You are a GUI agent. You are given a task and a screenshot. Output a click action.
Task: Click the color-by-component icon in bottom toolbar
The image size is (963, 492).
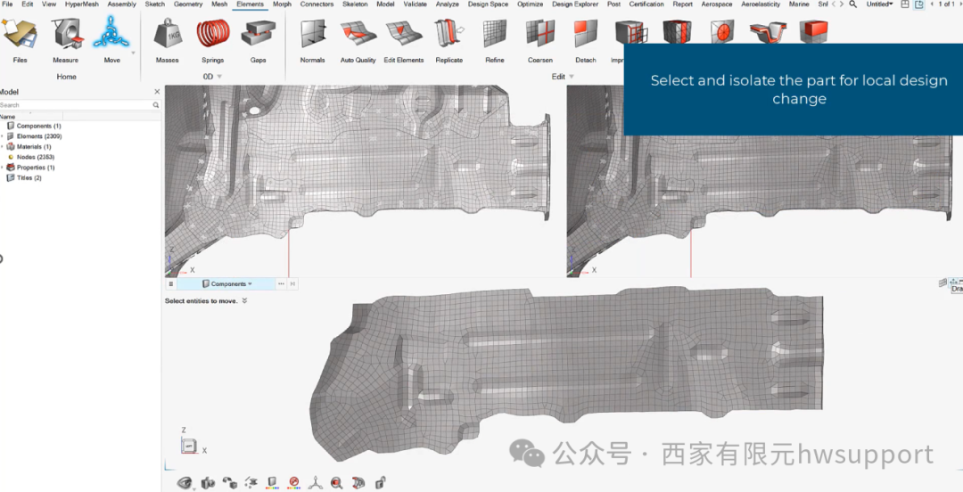tap(273, 483)
